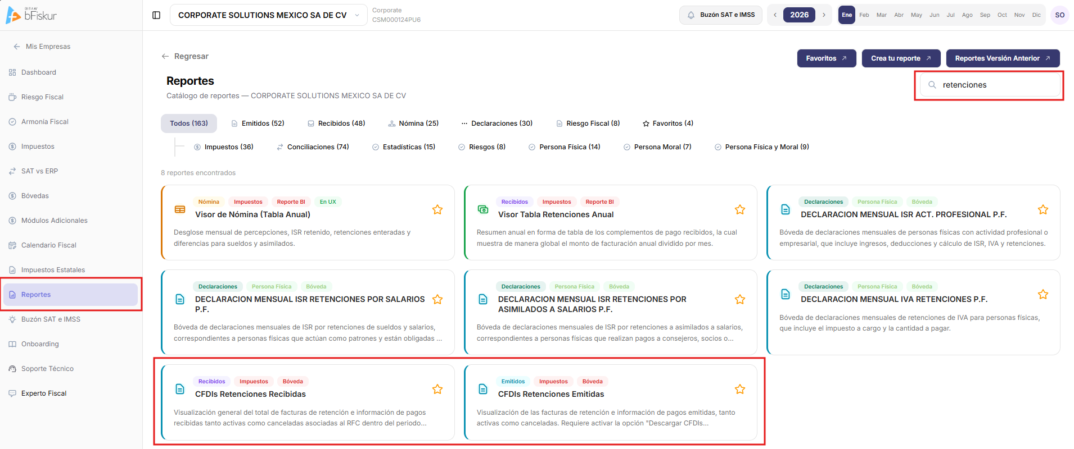Toggle the sidebar collapse icon

(x=156, y=15)
